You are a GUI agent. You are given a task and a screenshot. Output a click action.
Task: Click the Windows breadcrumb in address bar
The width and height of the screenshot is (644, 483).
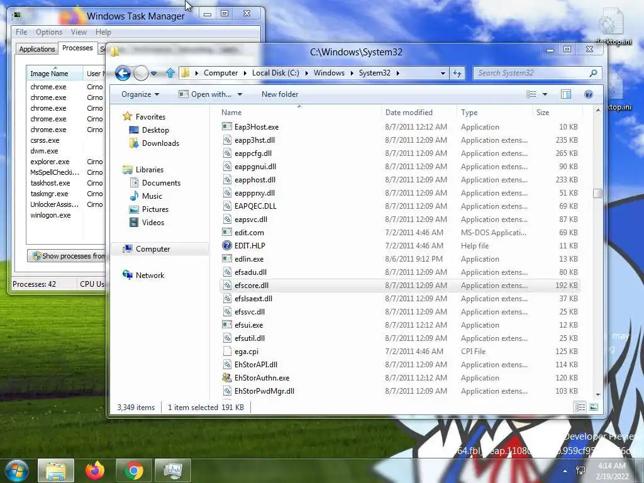[x=329, y=73]
